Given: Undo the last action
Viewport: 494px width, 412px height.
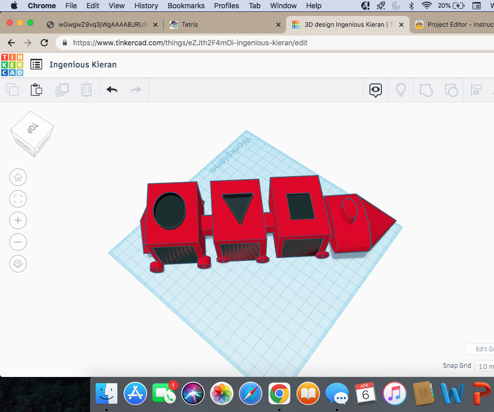Looking at the screenshot, I should 112,90.
